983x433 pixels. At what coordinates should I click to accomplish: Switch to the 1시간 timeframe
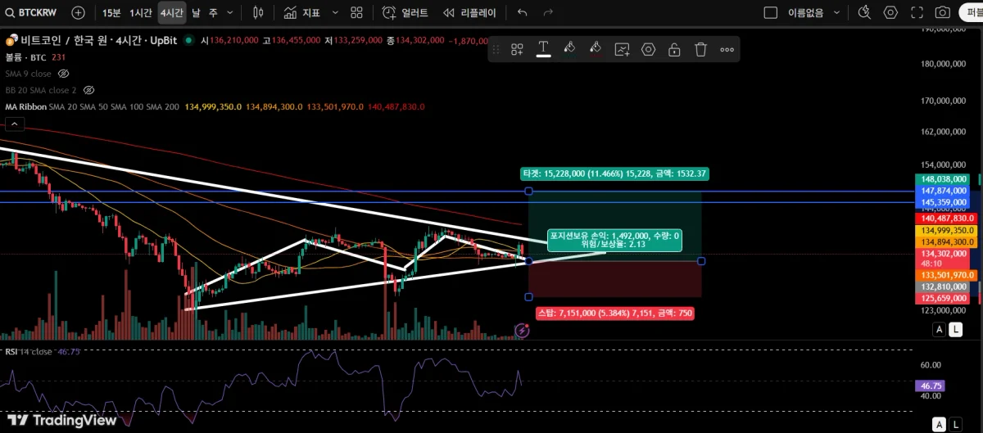(141, 12)
